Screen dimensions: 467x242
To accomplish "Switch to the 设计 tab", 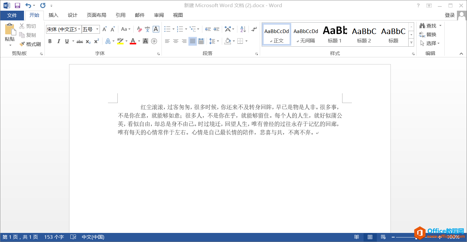I will point(73,15).
